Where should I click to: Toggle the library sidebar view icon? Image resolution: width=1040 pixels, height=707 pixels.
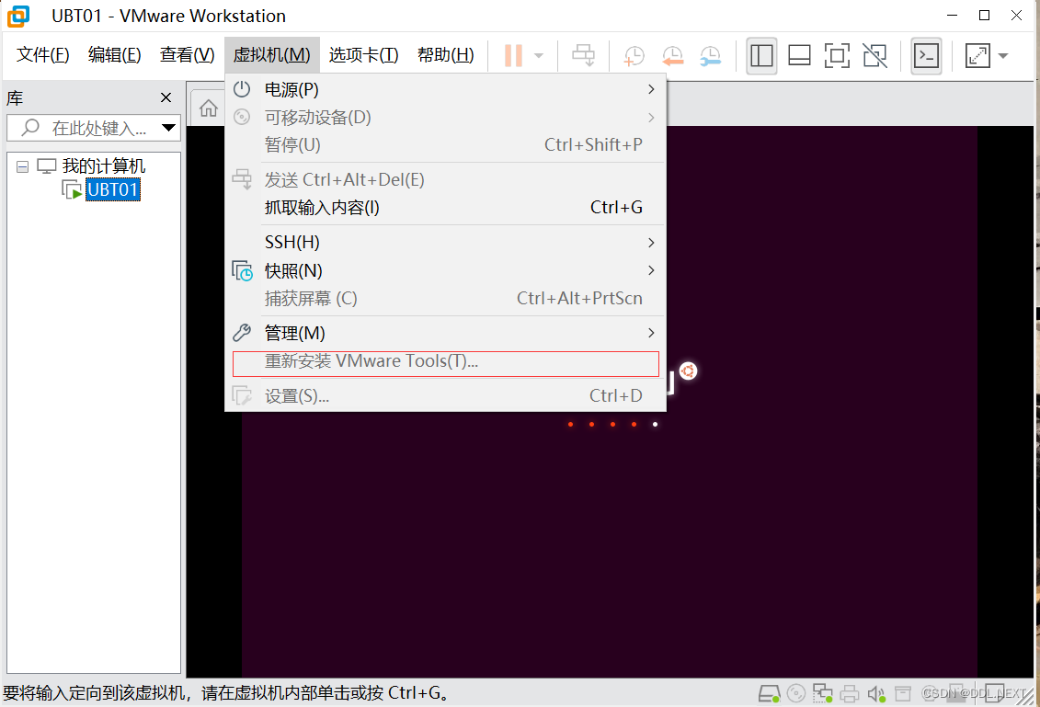pyautogui.click(x=761, y=56)
